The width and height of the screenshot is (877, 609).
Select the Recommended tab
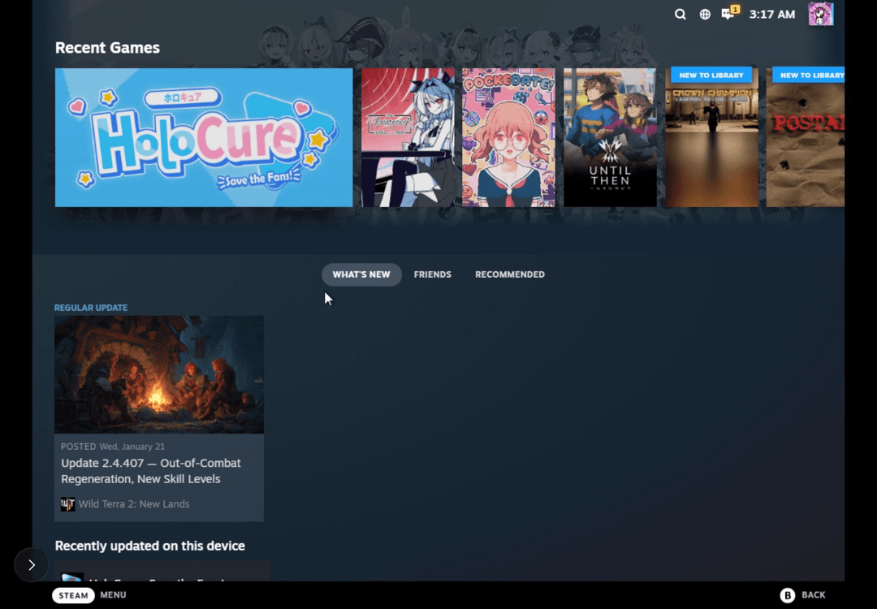click(x=509, y=274)
